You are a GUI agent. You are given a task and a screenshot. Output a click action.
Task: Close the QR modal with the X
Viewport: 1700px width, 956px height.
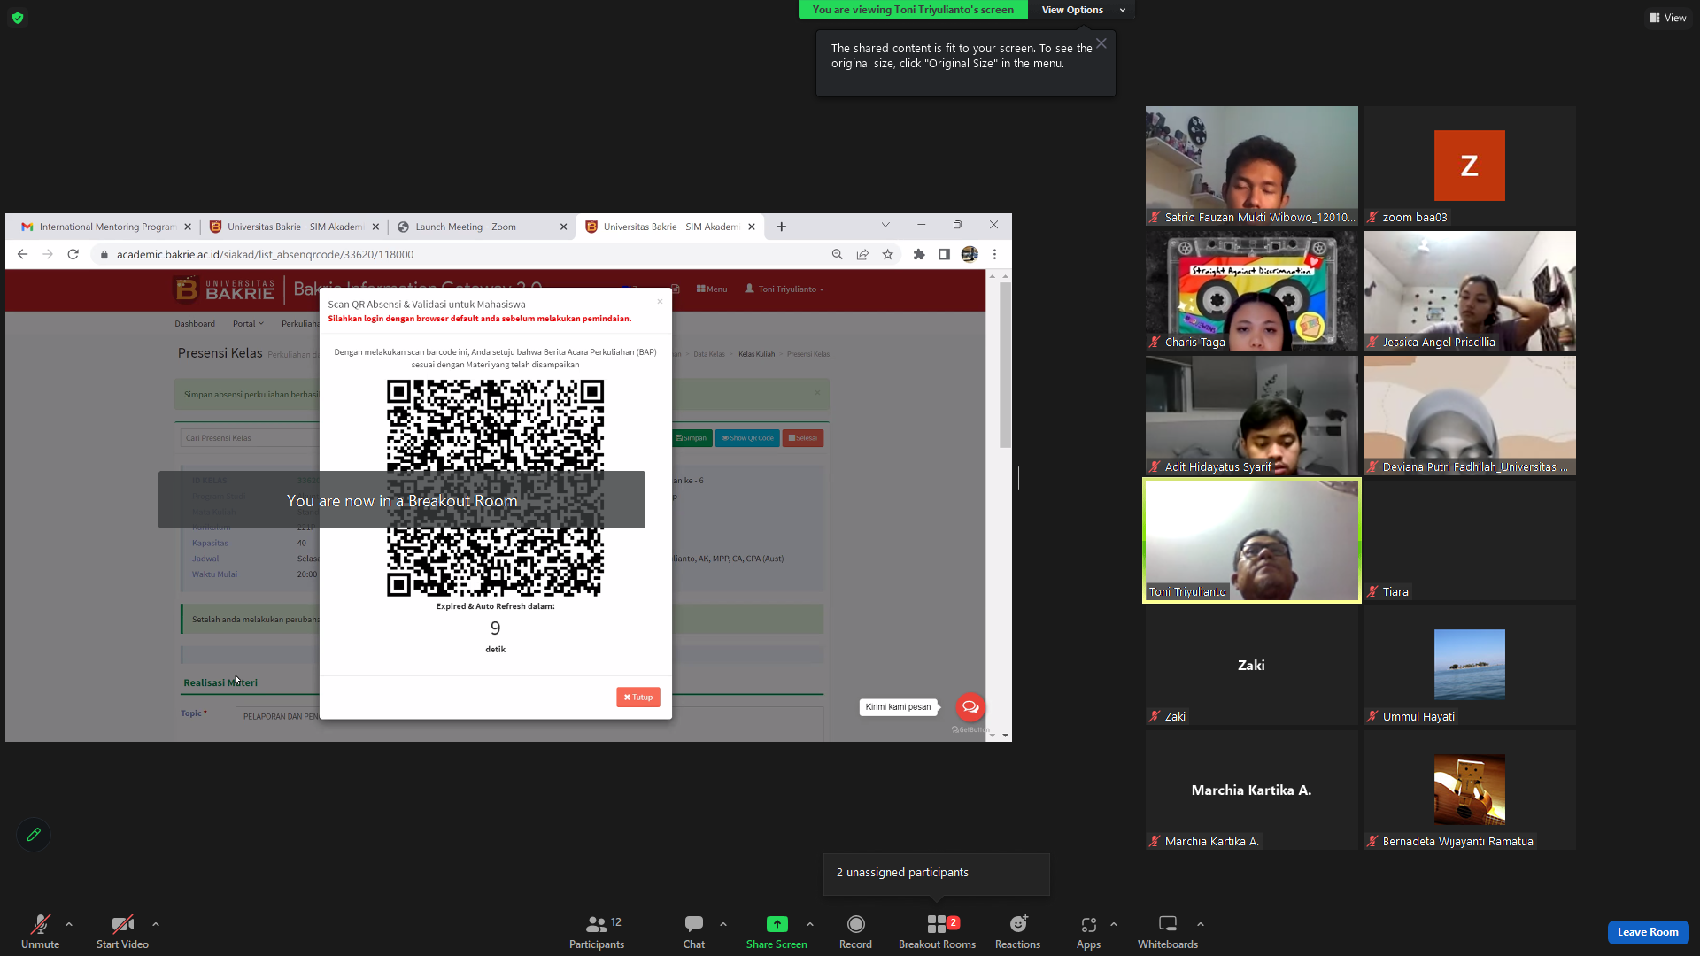660,302
